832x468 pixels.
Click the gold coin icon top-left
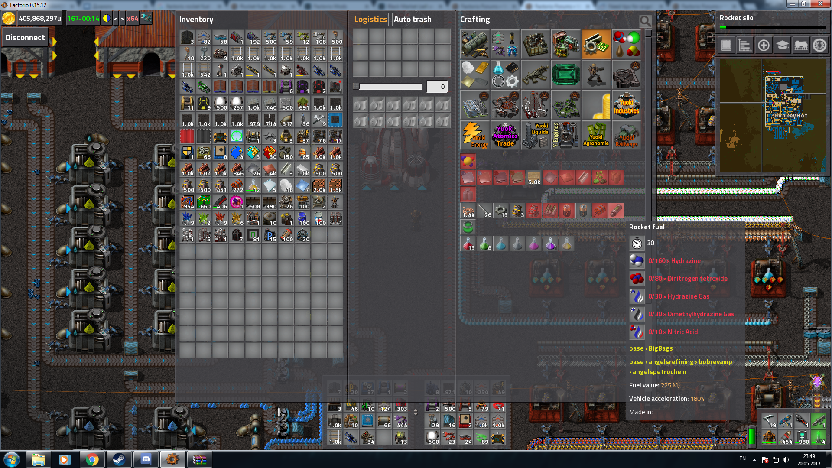point(9,19)
